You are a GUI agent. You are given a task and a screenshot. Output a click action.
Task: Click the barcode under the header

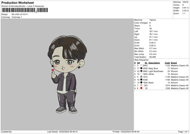point(25,10)
